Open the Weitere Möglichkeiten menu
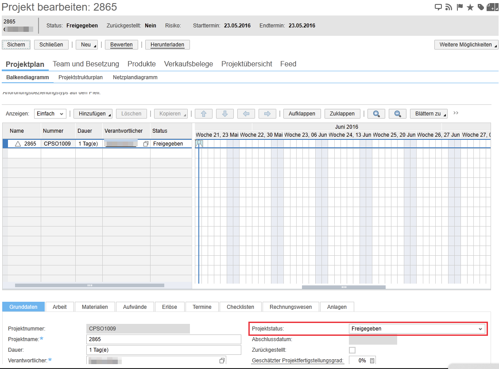Image resolution: width=499 pixels, height=369 pixels. tap(466, 45)
